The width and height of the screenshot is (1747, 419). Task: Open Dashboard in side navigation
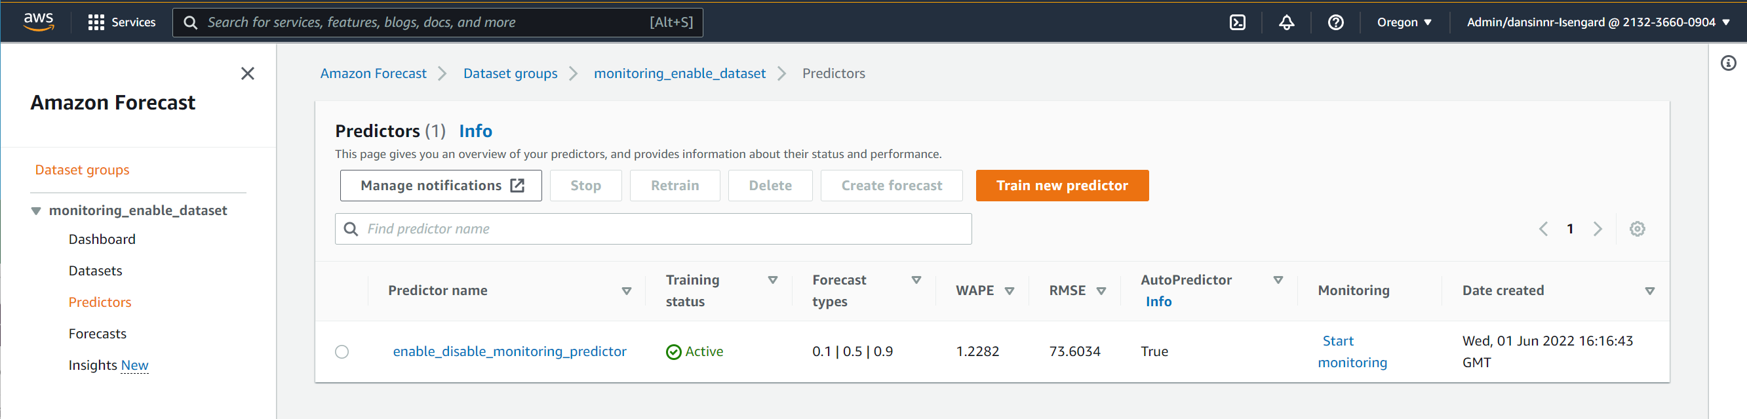[x=102, y=239]
